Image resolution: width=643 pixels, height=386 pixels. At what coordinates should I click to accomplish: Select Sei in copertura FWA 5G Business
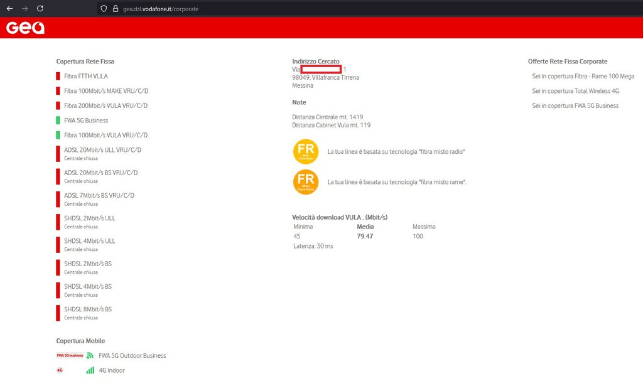(575, 106)
